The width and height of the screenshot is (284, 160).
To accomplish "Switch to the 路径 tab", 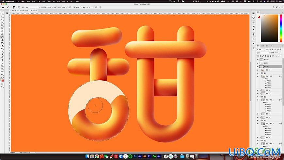I will coord(267,46).
